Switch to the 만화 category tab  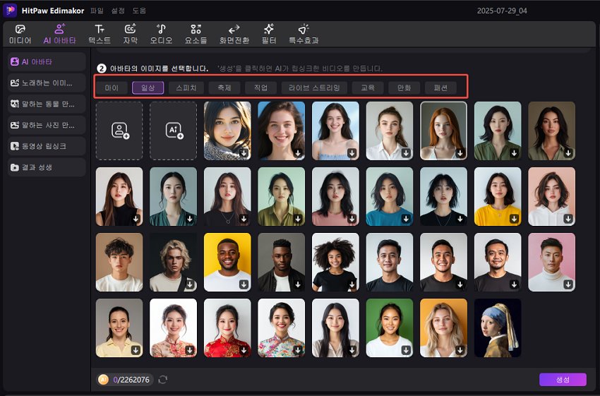[404, 88]
